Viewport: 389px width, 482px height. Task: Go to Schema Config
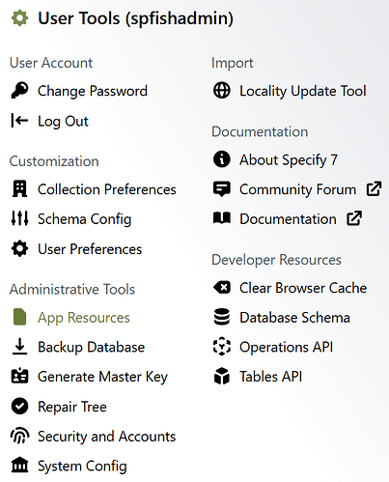click(85, 219)
